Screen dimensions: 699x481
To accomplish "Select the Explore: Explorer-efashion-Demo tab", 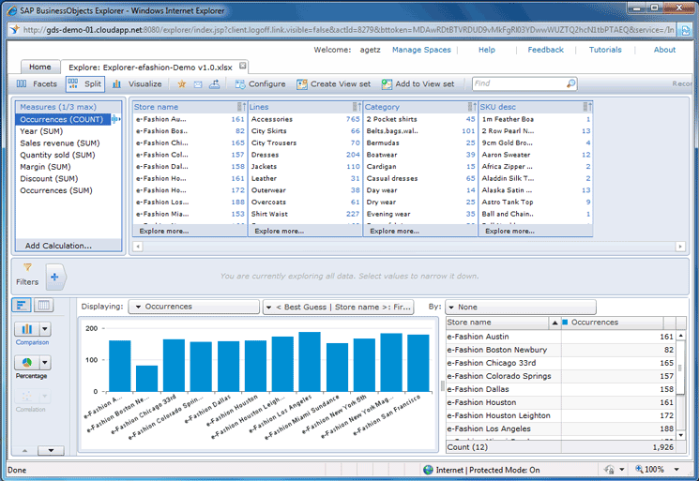I will (x=150, y=68).
